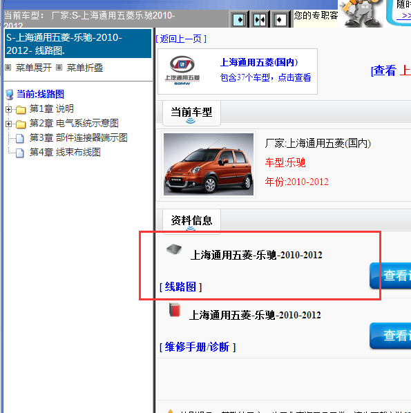Click the gray chip icon beside first 乐驰 entry
Image resolution: width=411 pixels, height=413 pixels.
(174, 249)
